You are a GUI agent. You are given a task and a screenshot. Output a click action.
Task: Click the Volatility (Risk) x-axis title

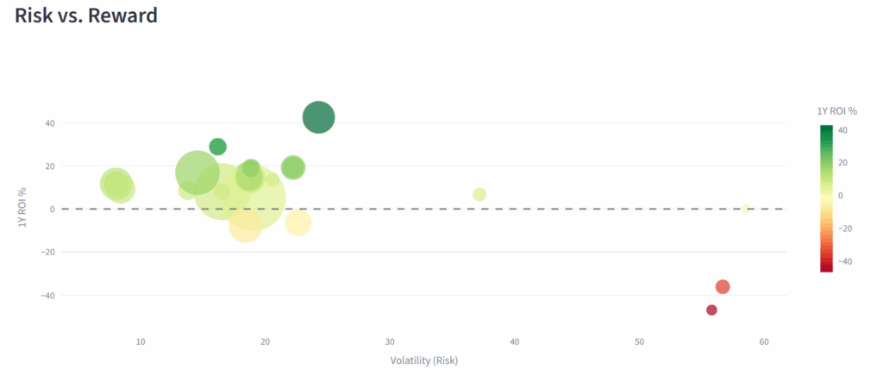423,360
